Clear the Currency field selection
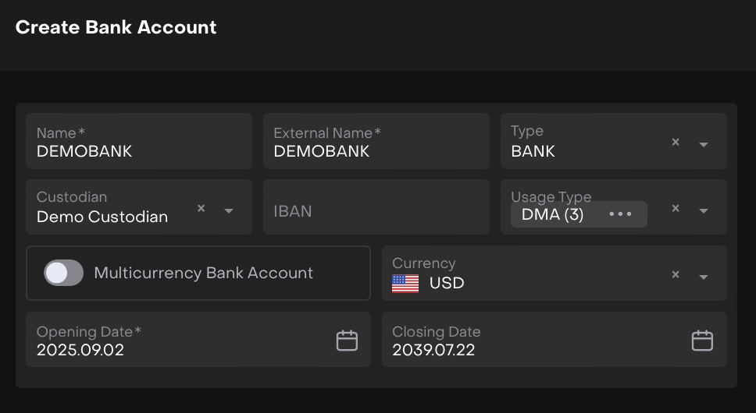Image resolution: width=756 pixels, height=413 pixels. [676, 275]
